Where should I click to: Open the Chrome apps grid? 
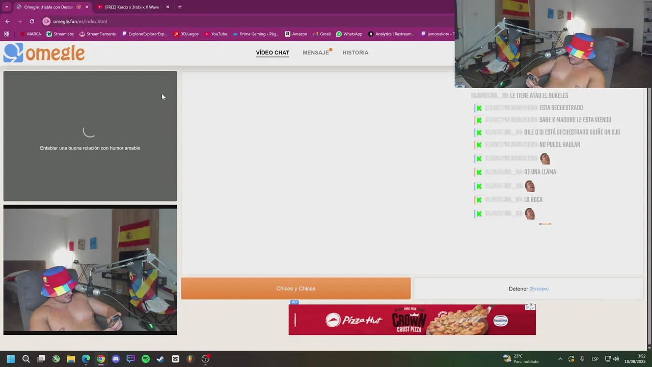click(x=7, y=34)
